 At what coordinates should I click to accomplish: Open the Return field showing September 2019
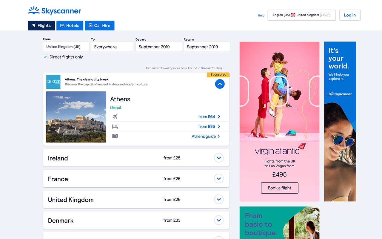[x=207, y=47]
